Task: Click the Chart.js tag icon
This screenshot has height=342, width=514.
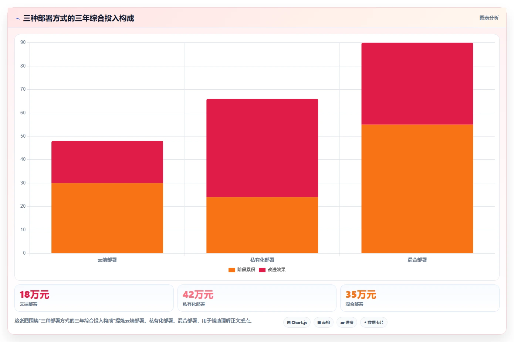Action: [x=289, y=322]
